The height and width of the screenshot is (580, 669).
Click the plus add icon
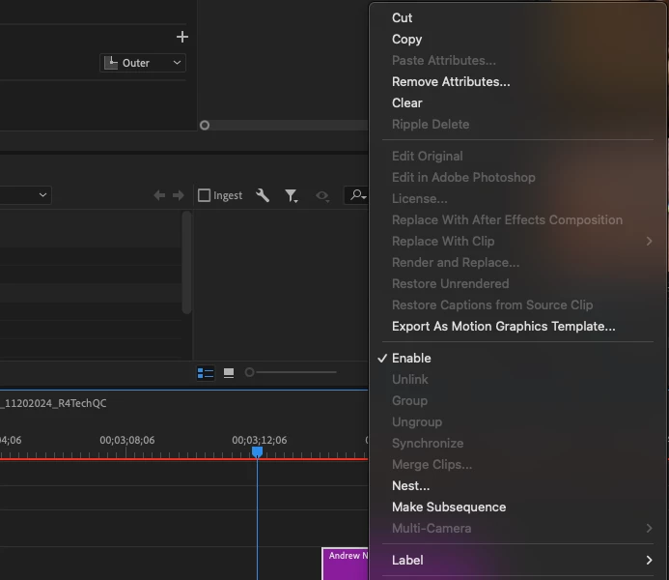click(182, 37)
